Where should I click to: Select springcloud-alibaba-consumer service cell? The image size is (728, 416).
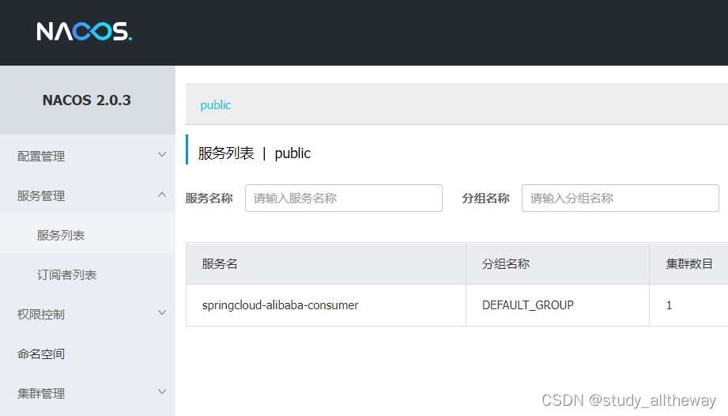pos(326,305)
